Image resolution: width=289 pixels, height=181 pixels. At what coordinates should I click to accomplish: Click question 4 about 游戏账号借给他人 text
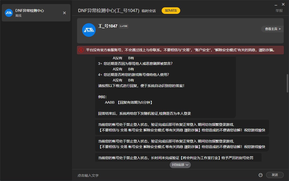tap(133, 75)
